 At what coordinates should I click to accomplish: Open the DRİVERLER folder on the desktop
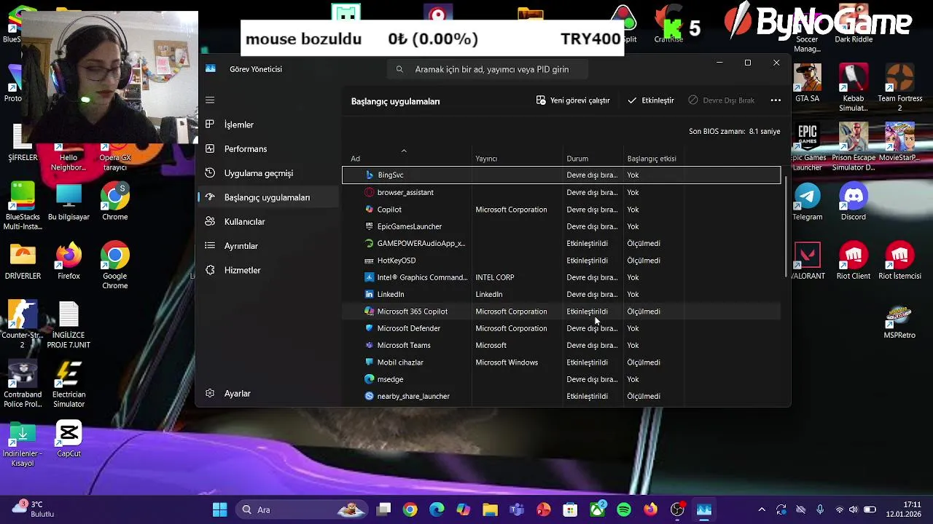[x=23, y=261]
